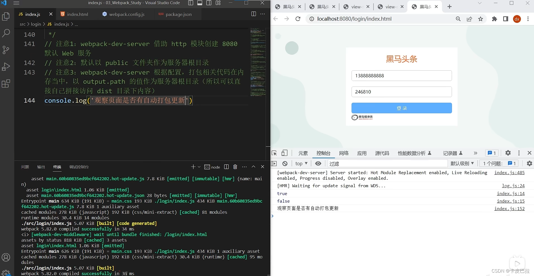The width and height of the screenshot is (534, 276).
Task: Customize layout icon in VS Code title bar
Action: (218, 3)
